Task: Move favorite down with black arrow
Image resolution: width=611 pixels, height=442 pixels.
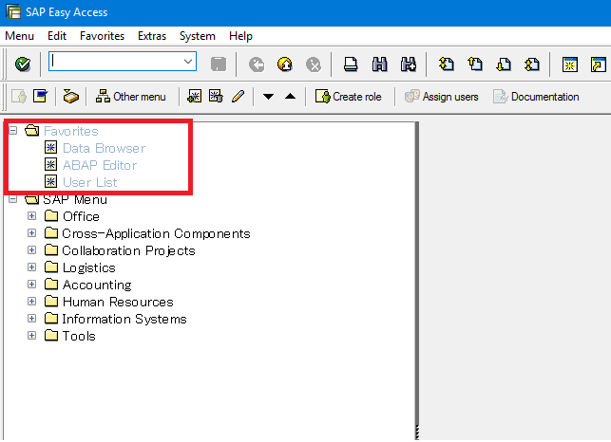Action: pos(268,97)
